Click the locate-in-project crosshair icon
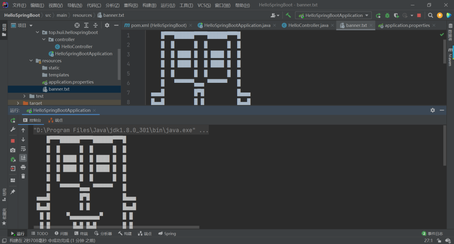Image resolution: width=454 pixels, height=244 pixels. pyautogui.click(x=77, y=25)
